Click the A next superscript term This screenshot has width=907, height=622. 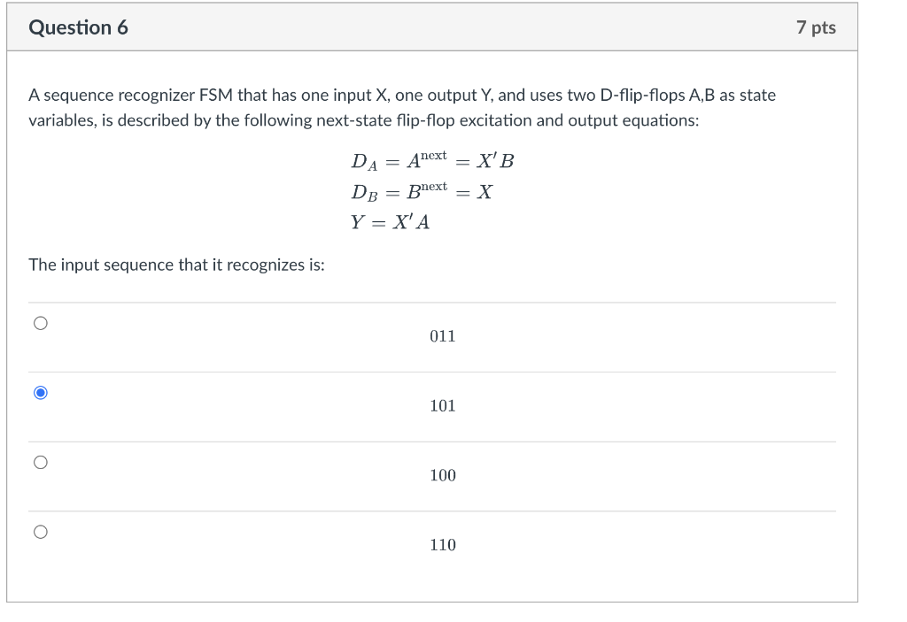(427, 159)
